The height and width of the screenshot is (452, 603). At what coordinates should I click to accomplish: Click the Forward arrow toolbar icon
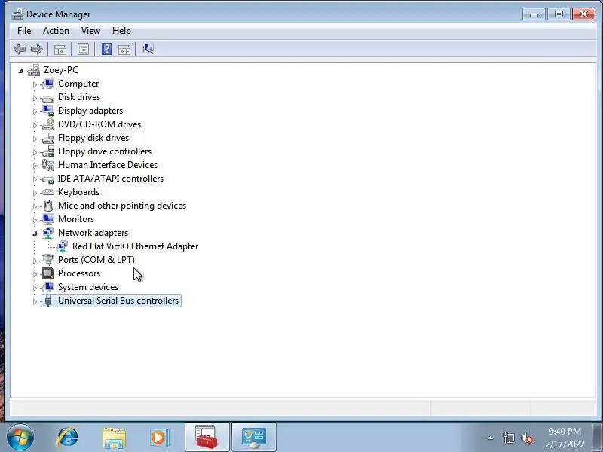(36, 49)
